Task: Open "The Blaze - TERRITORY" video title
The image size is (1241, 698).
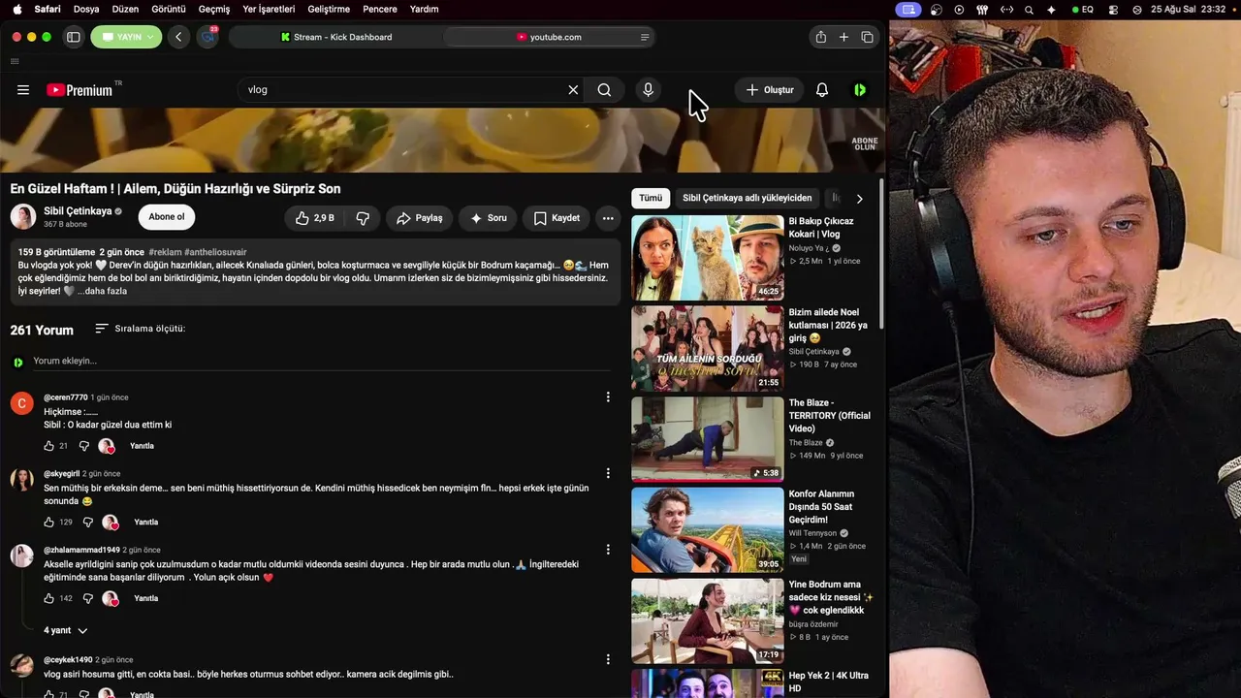Action: click(x=830, y=416)
